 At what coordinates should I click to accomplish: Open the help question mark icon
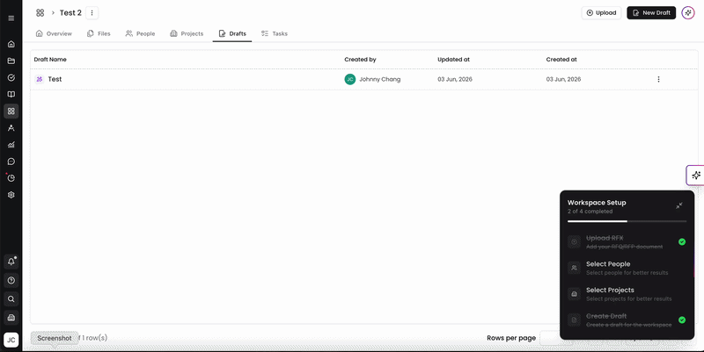11,280
